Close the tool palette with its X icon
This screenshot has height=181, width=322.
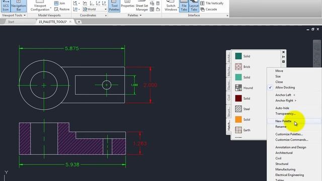[x=283, y=52]
